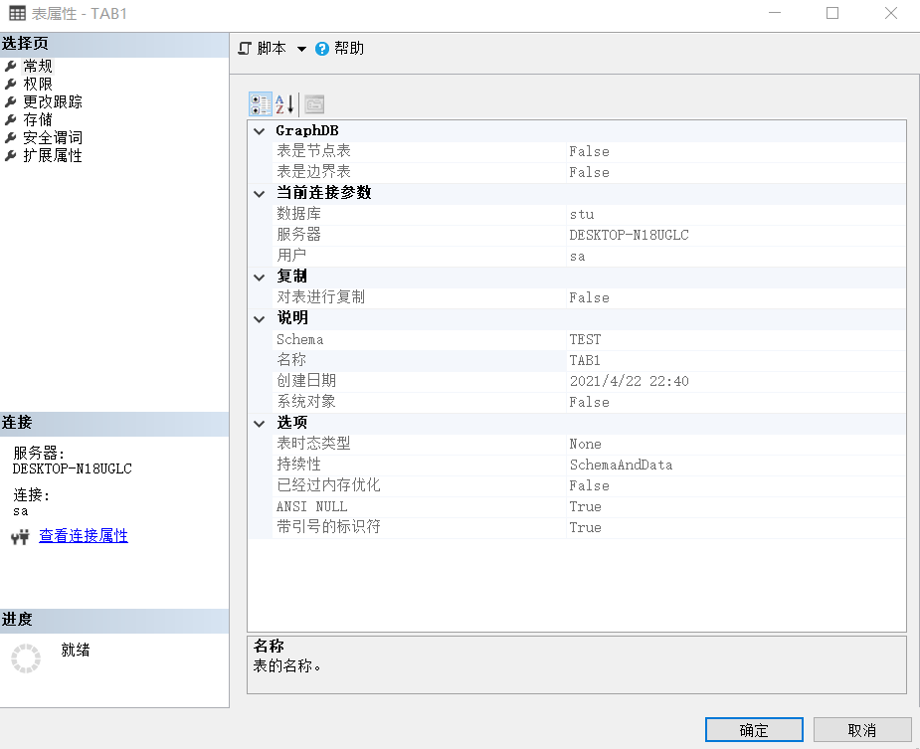Screen dimensions: 920x749
Task: Select the 常规 page
Action: [x=38, y=66]
